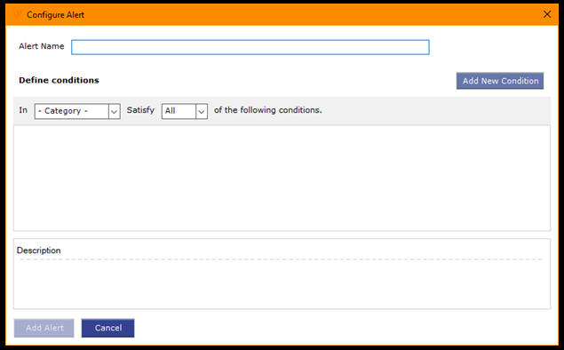564x350 pixels.
Task: Click inside the empty conditions list area
Action: tap(282, 178)
